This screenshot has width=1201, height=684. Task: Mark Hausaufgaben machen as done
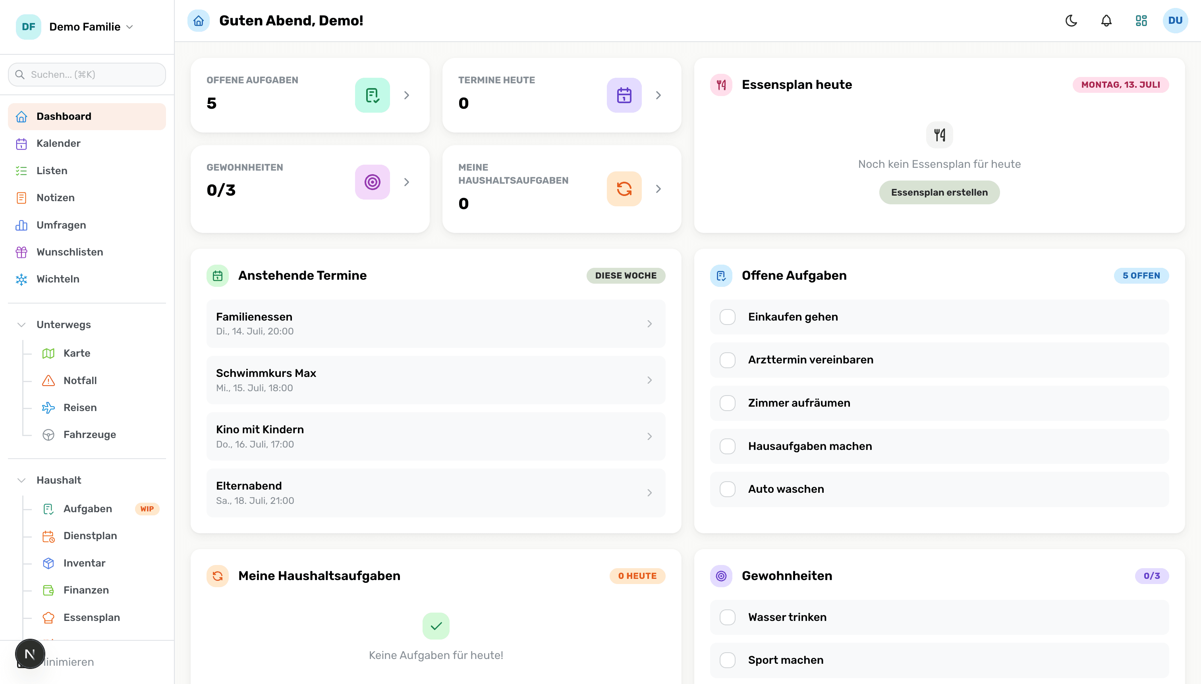[x=728, y=446]
